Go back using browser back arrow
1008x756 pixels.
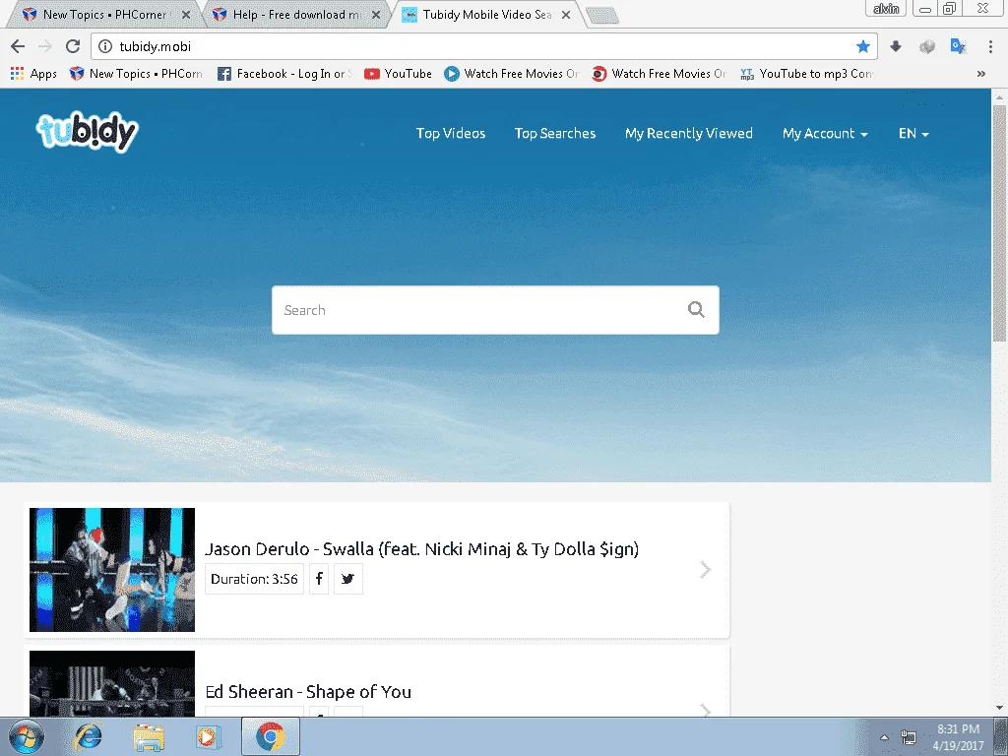point(18,46)
